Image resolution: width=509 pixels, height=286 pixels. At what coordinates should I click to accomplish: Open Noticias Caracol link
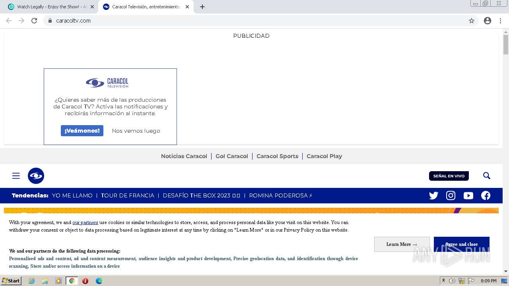pyautogui.click(x=184, y=156)
